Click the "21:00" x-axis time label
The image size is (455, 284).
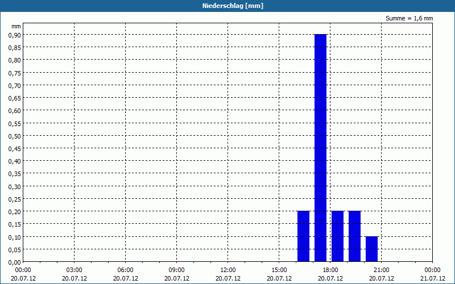coord(381,270)
